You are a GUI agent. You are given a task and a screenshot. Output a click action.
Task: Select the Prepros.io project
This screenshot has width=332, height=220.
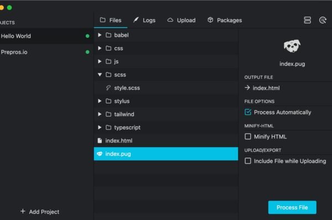46,52
